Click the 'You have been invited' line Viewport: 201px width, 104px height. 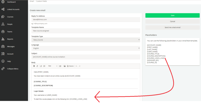(x=57, y=76)
